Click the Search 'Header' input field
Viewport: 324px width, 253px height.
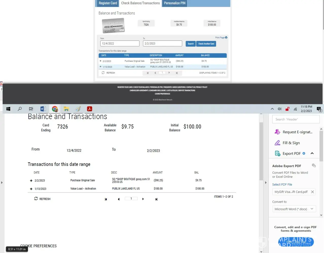pyautogui.click(x=296, y=119)
